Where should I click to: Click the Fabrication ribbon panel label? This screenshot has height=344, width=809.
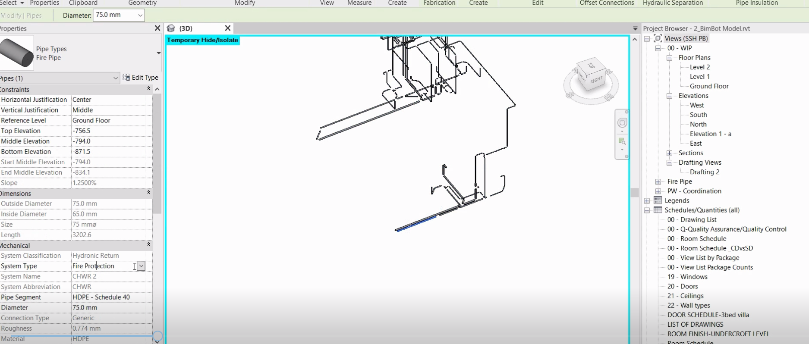pos(439,3)
